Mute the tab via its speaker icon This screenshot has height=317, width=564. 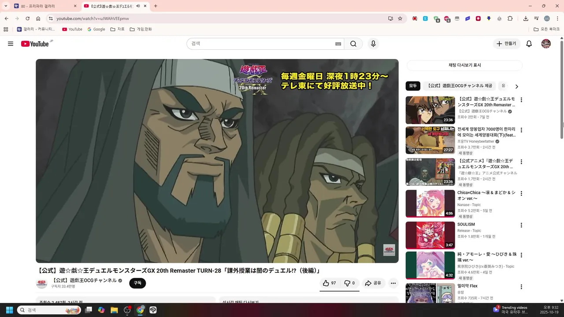[138, 6]
